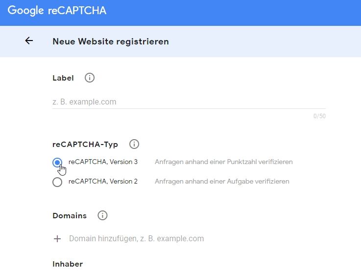Image resolution: width=361 pixels, height=271 pixels.
Task: Click the Google reCAPTCHA logo
Action: coord(57,10)
